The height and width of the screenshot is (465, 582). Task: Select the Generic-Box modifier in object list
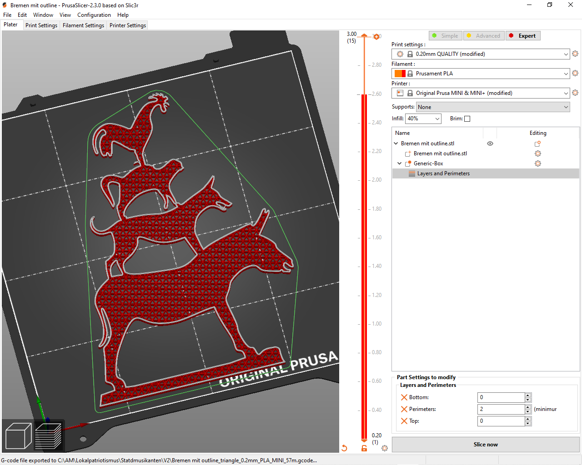[486, 163]
